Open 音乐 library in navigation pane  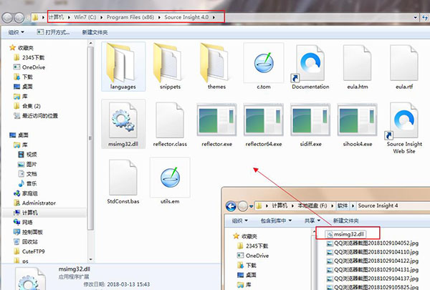point(28,183)
